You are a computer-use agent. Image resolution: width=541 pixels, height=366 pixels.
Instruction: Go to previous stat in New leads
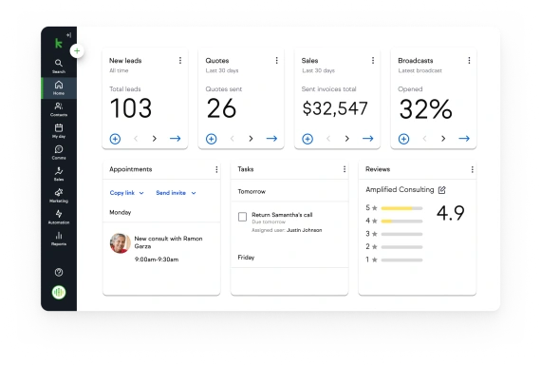(x=136, y=139)
